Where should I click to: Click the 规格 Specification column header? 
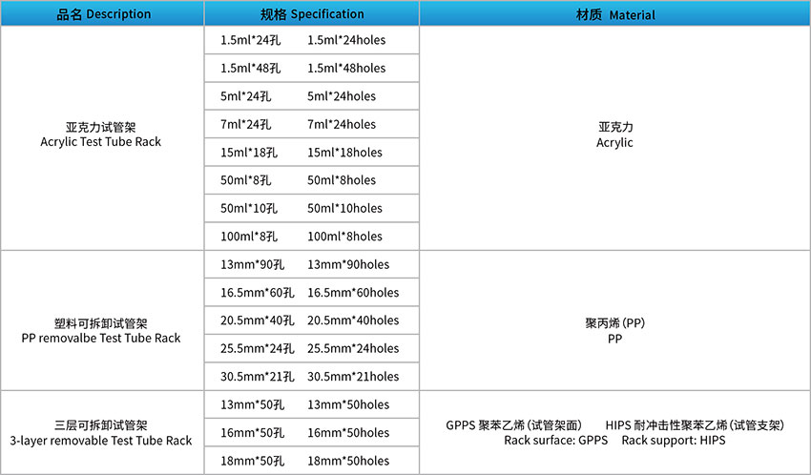[312, 14]
